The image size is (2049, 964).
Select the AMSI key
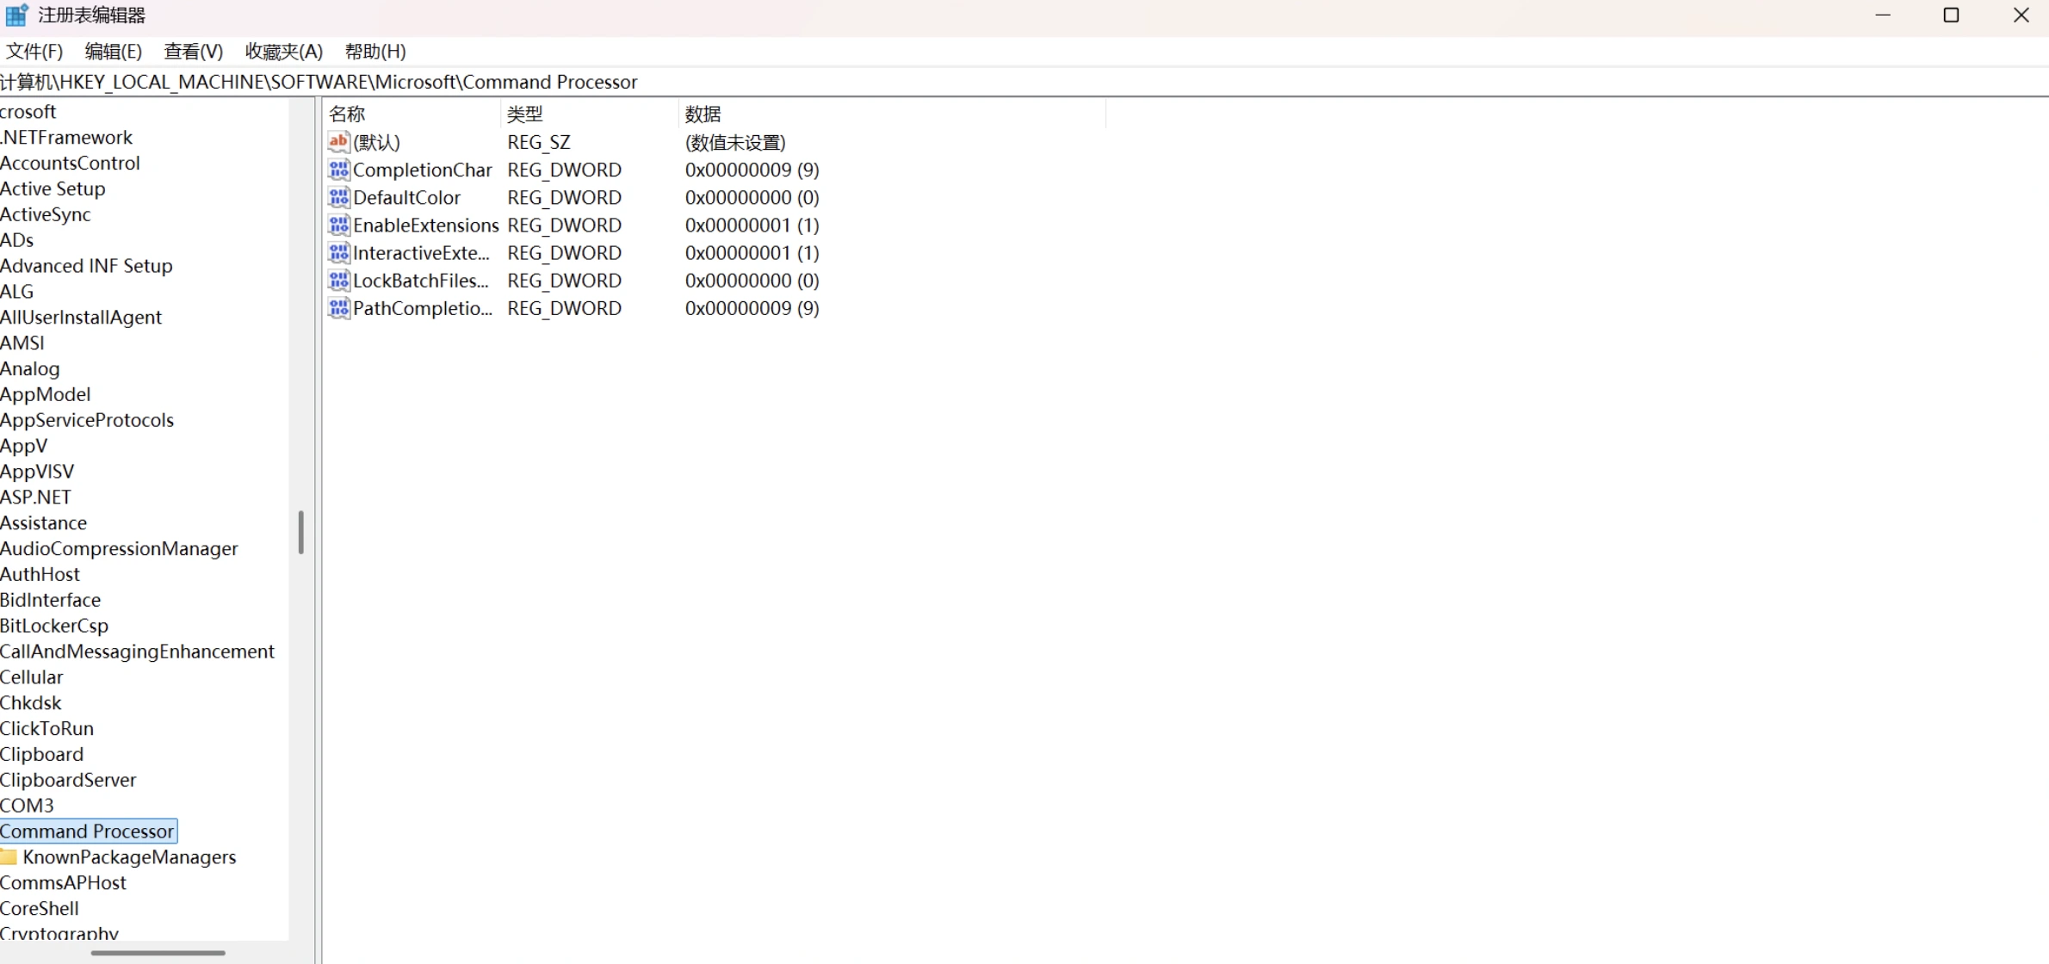click(22, 343)
